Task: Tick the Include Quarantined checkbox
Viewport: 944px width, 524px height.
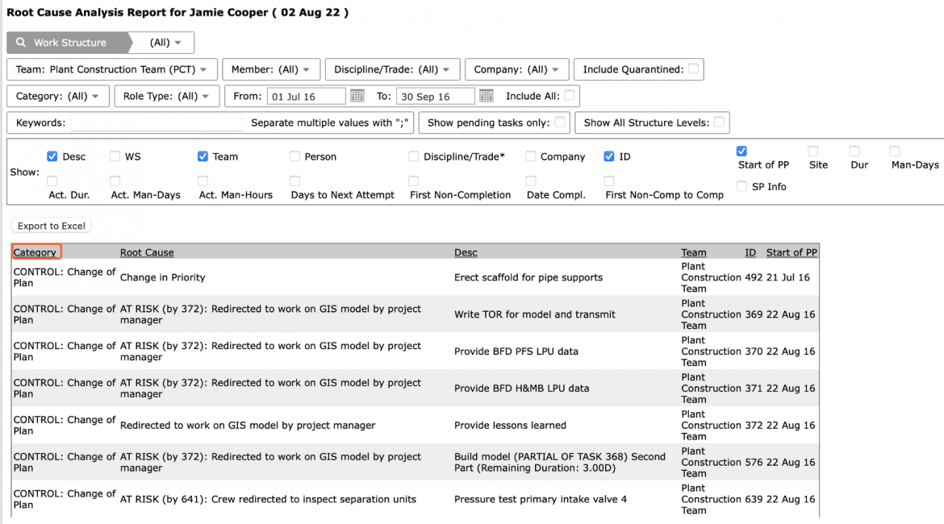Action: (x=694, y=69)
